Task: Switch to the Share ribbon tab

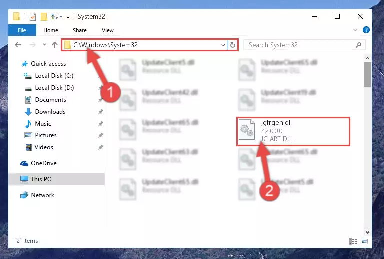Action: coord(80,30)
